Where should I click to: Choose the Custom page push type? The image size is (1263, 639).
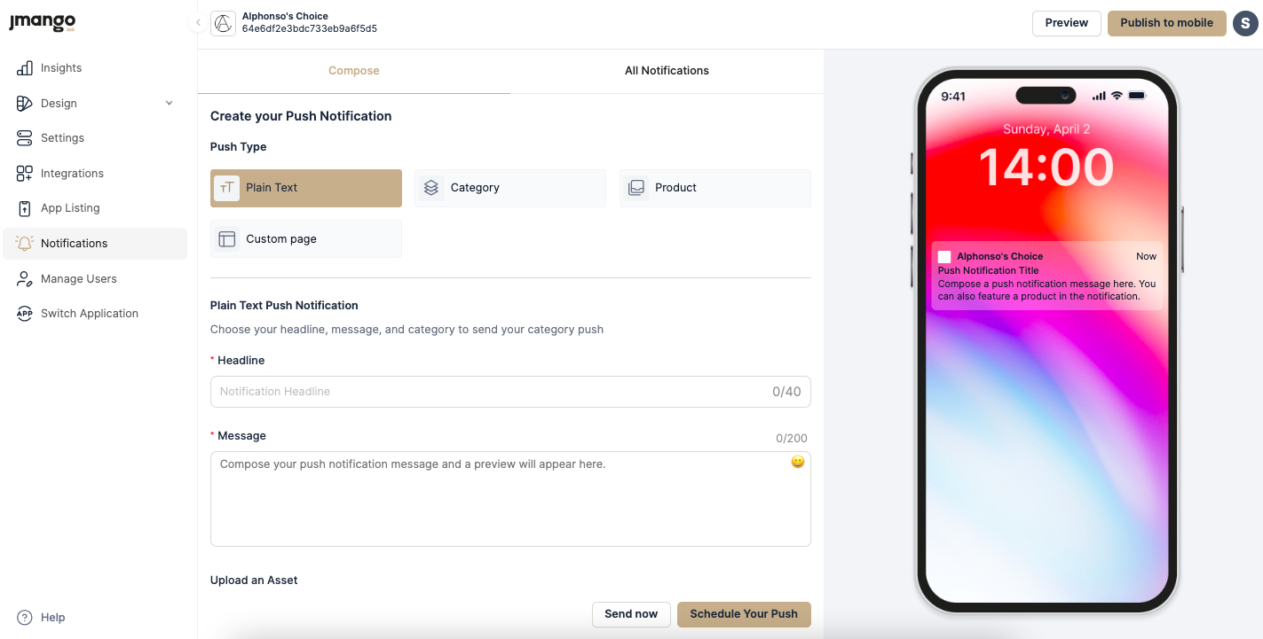(x=306, y=239)
